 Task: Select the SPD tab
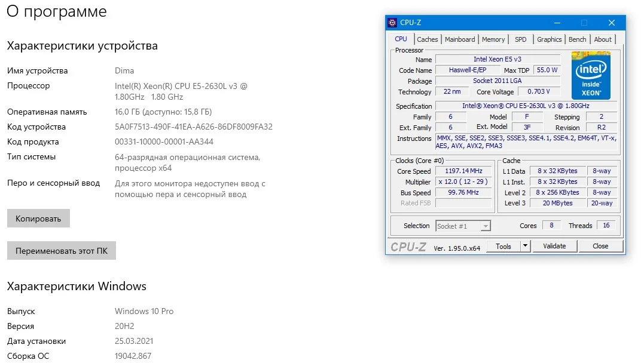point(520,39)
